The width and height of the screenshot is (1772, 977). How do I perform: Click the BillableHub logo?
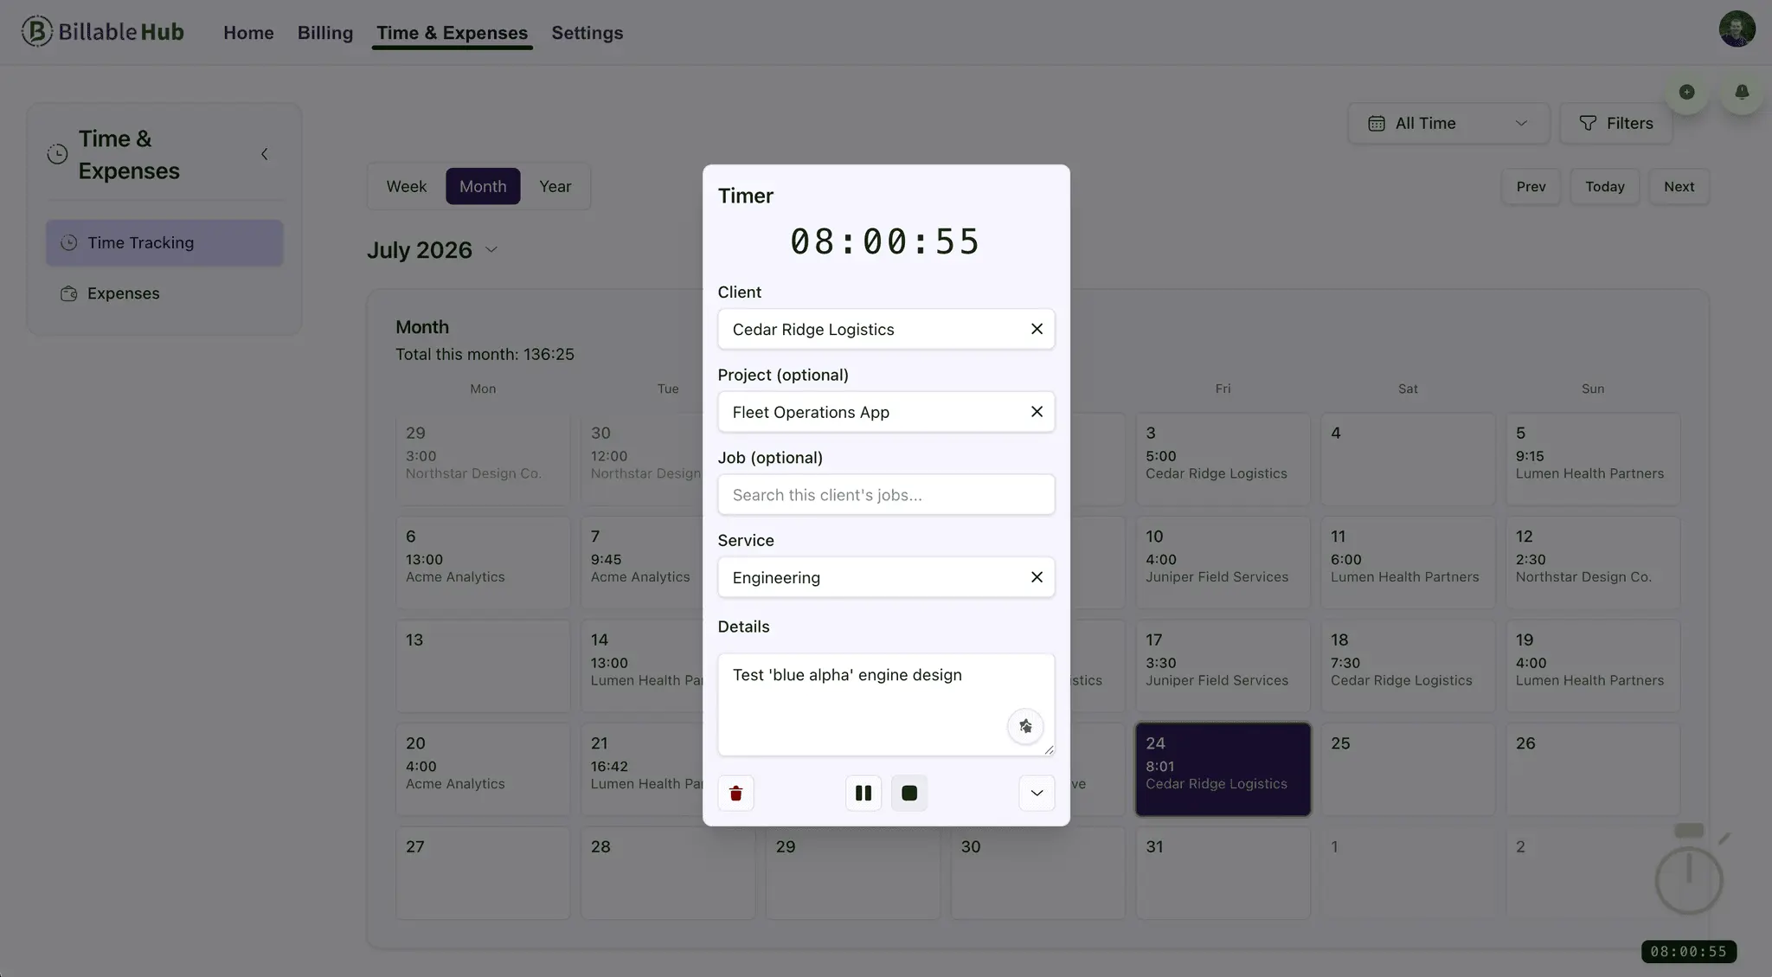tap(102, 32)
